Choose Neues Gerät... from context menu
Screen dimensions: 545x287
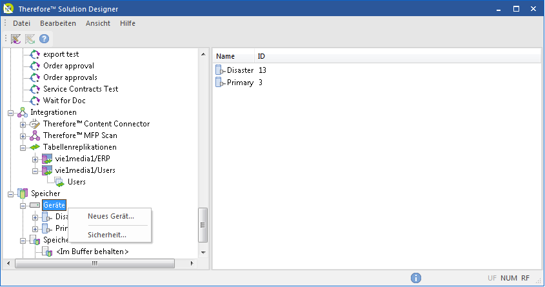110,216
